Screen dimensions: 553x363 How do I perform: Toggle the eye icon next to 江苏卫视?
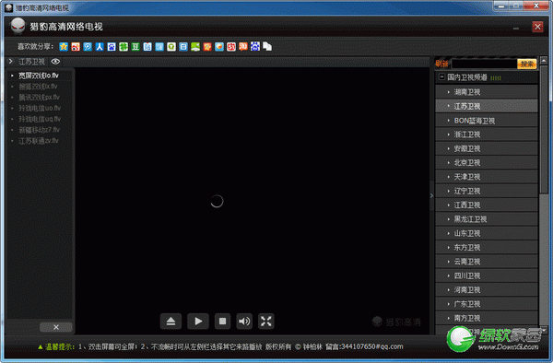55,62
